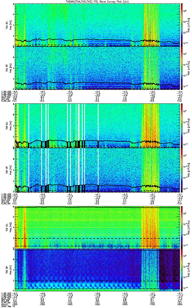This screenshot has height=308, width=192.
Task: Click the color bar beside THA BL panel
Action: coord(182,25)
